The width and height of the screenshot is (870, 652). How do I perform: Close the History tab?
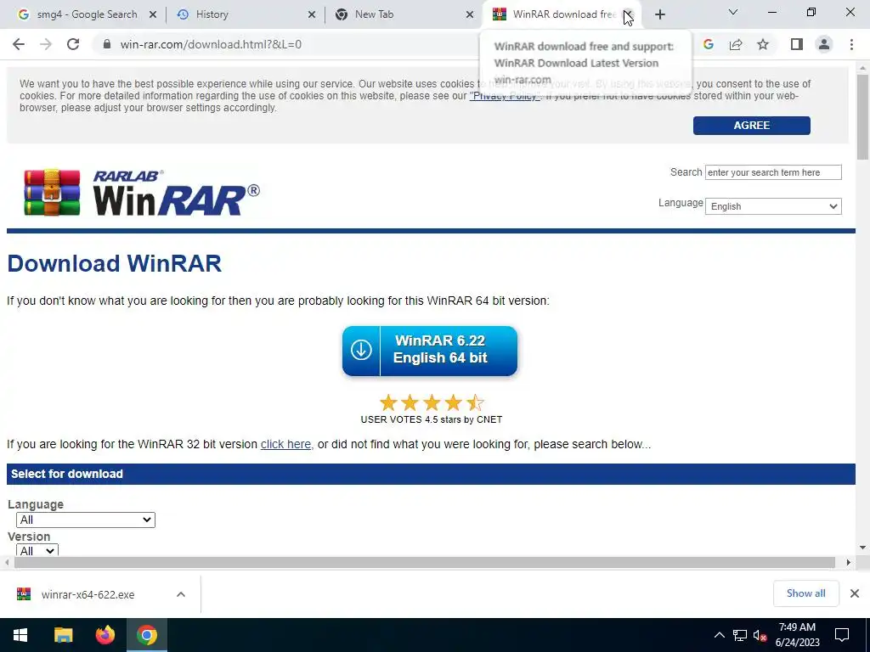pos(312,14)
